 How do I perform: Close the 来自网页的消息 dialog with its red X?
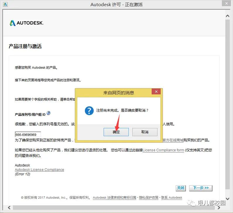click(x=156, y=91)
